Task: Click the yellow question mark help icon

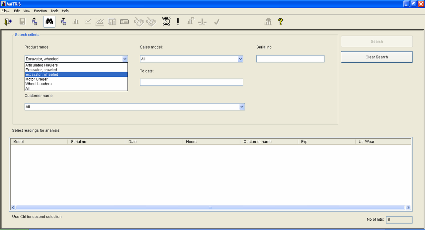Action: 281,22
